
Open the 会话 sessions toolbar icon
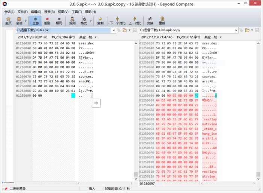(x=19, y=21)
